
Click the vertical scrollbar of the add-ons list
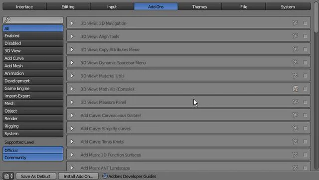(x=316, y=17)
